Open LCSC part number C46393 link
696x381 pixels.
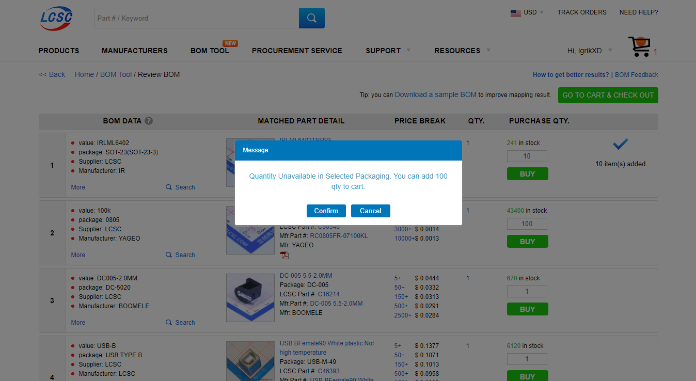point(329,371)
